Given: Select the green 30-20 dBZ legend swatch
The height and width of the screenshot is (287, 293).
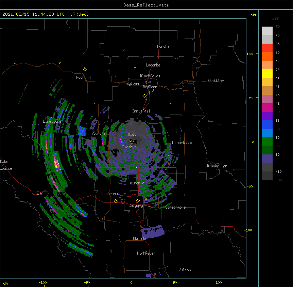Looking at the screenshot, I should tap(267, 142).
